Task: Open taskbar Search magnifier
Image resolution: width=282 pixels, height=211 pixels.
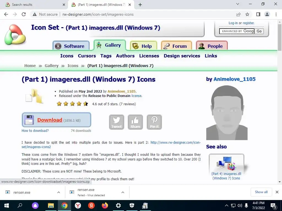Action: 20,206
